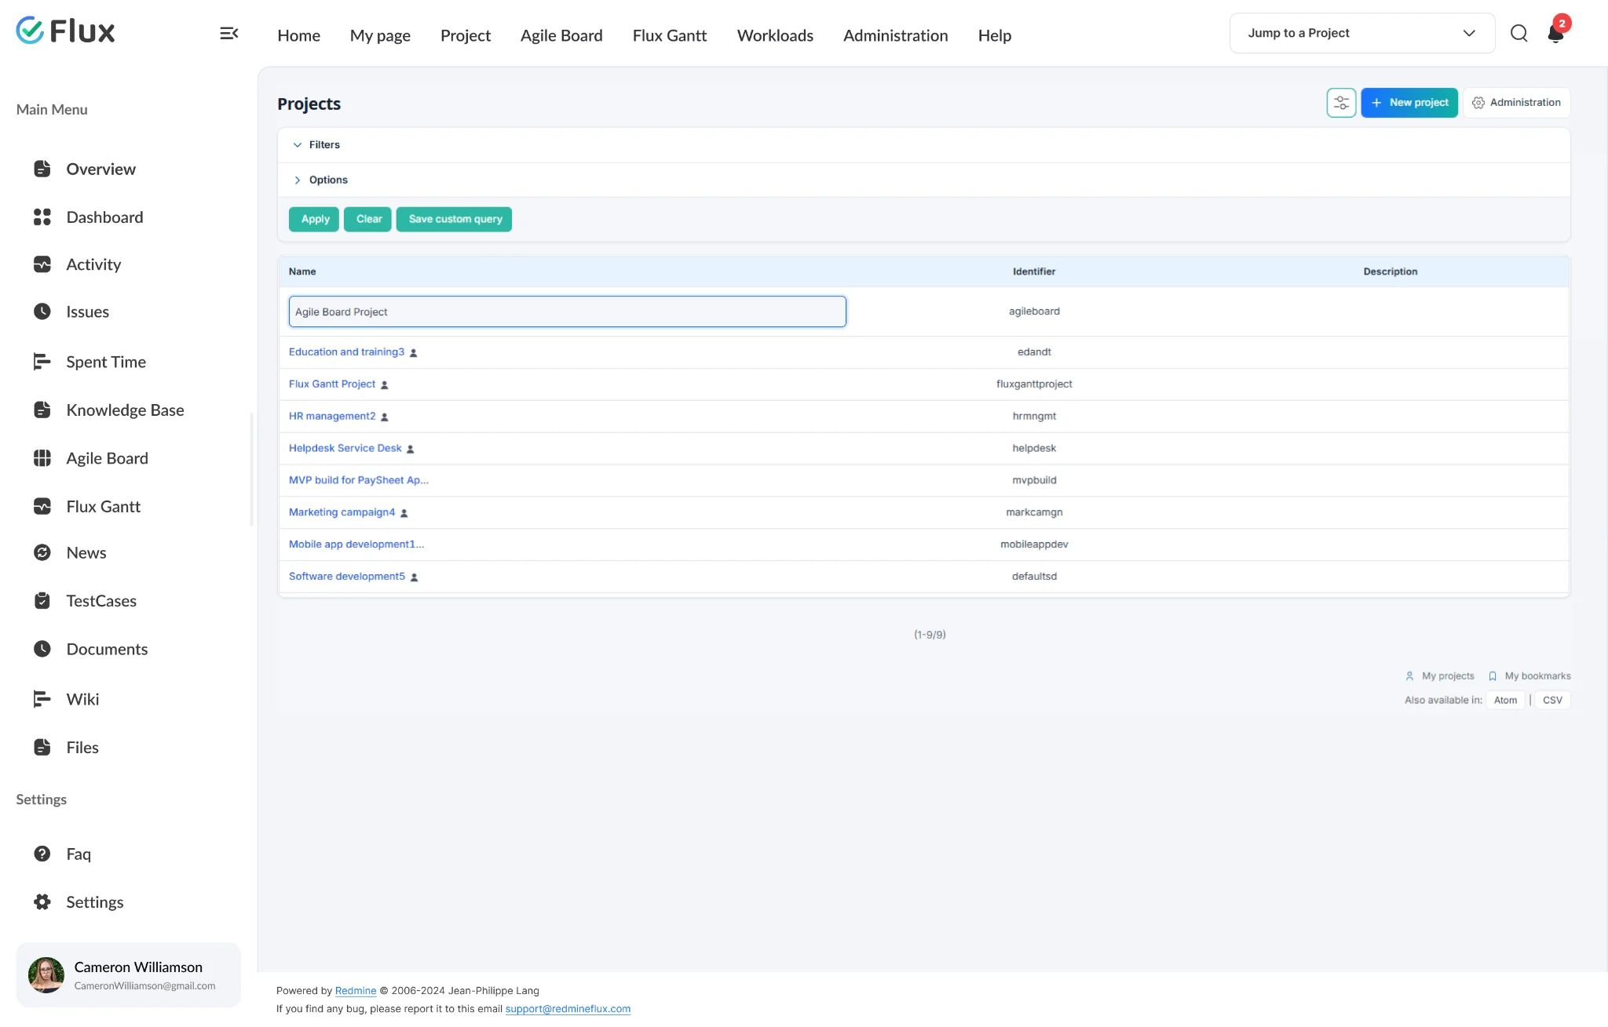Viewport: 1608px width, 1027px height.
Task: Expand the Options section
Action: click(320, 180)
